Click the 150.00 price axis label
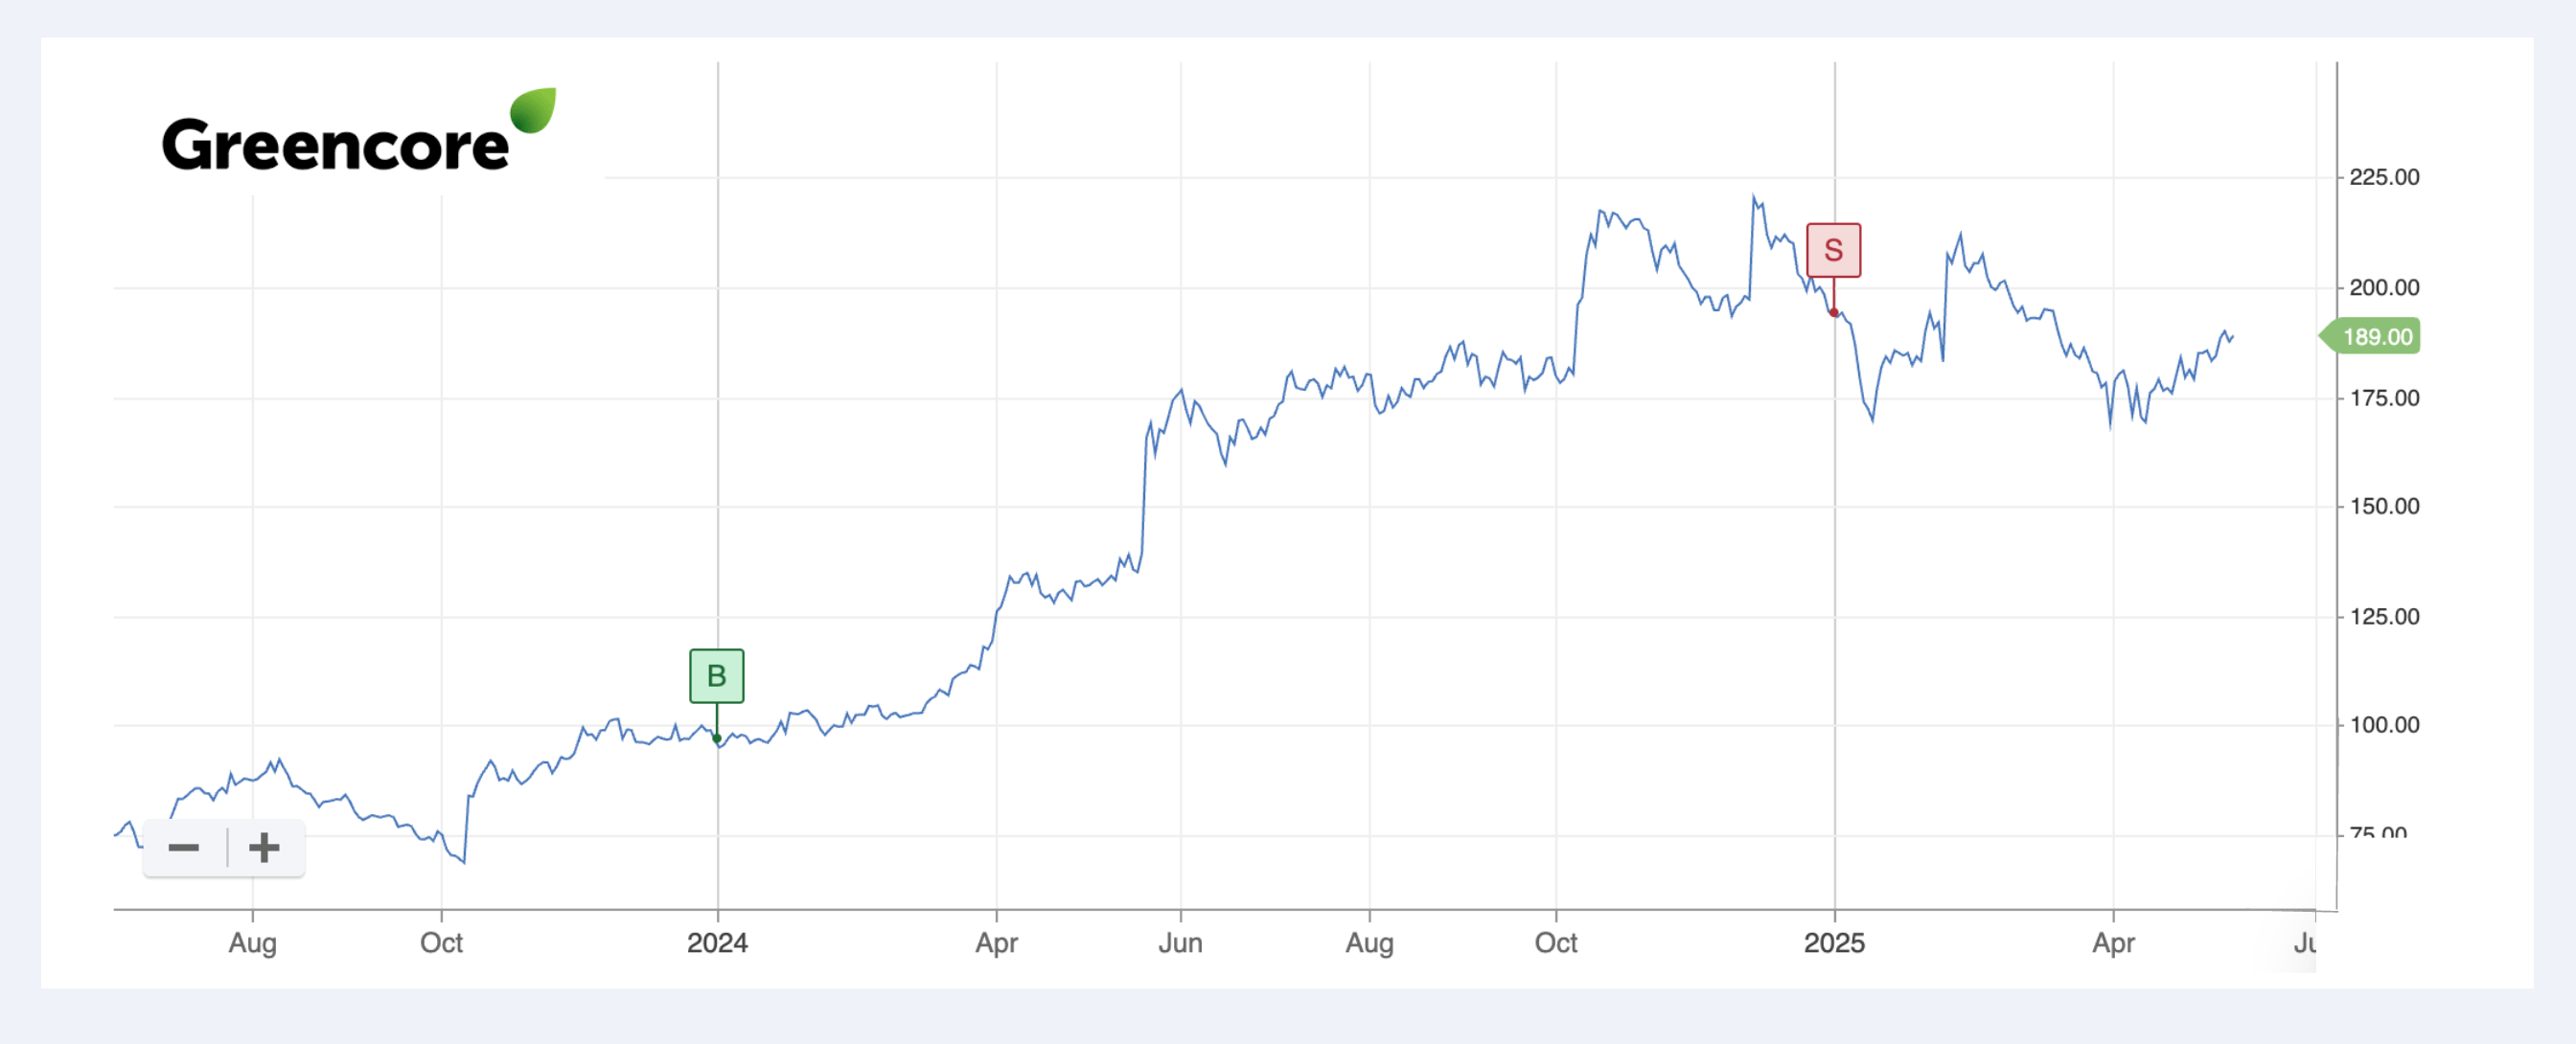The height and width of the screenshot is (1044, 2576). tap(2384, 507)
